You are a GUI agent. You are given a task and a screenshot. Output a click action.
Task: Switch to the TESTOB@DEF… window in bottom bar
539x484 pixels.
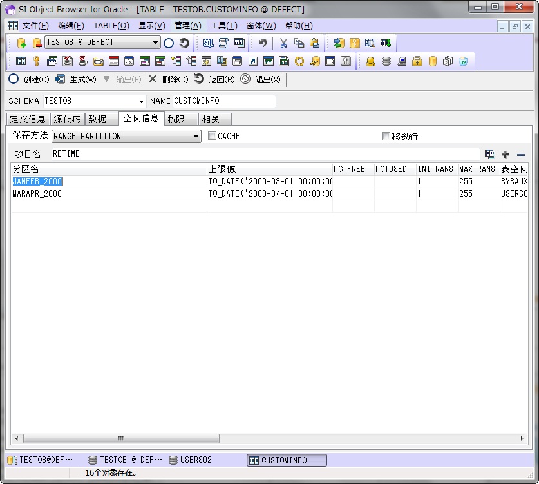[40, 460]
